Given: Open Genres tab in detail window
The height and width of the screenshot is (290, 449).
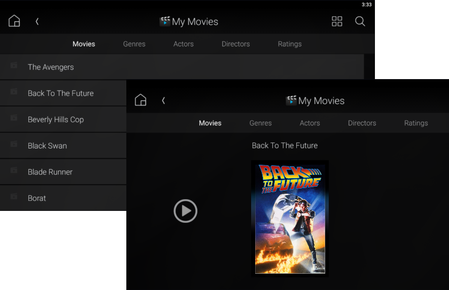Looking at the screenshot, I should [261, 123].
